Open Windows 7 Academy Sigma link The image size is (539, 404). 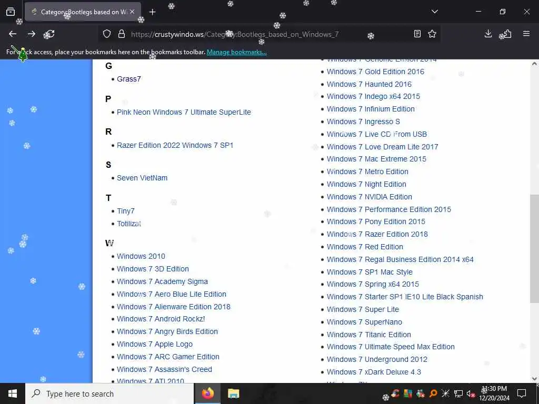tap(162, 282)
